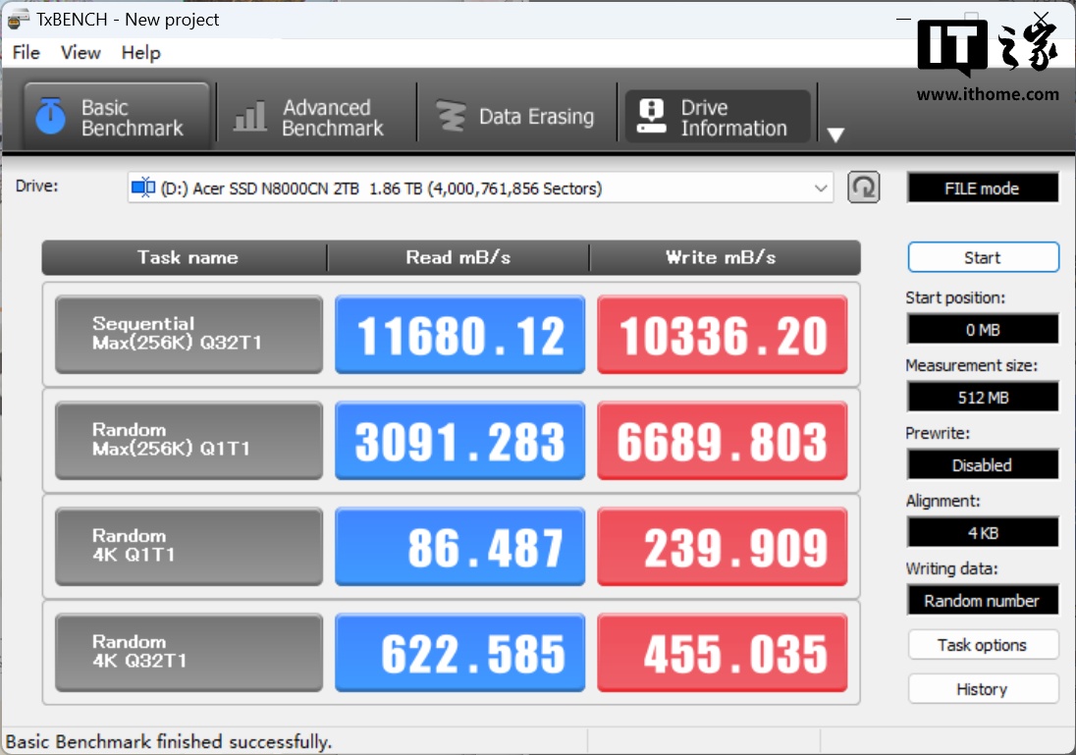The height and width of the screenshot is (755, 1076).
Task: Click the Advanced Benchmark bar chart icon
Action: (250, 117)
